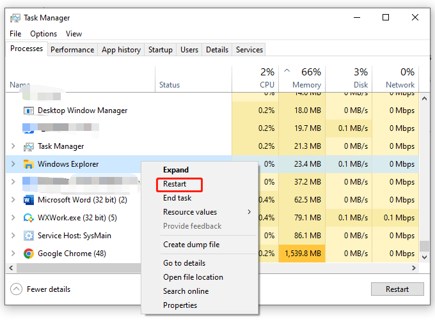Image resolution: width=435 pixels, height=320 pixels.
Task: Click the 0.1 Mbps network cell
Action: pos(395,218)
